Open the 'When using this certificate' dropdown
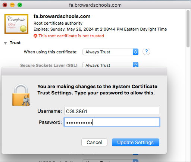The height and width of the screenshot is (162, 191). click(110, 52)
